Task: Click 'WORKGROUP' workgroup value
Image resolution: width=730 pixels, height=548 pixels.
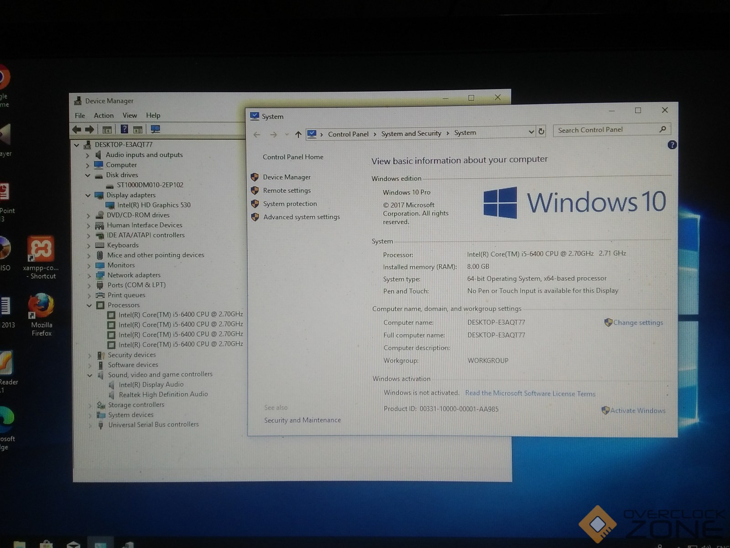Action: [x=488, y=361]
